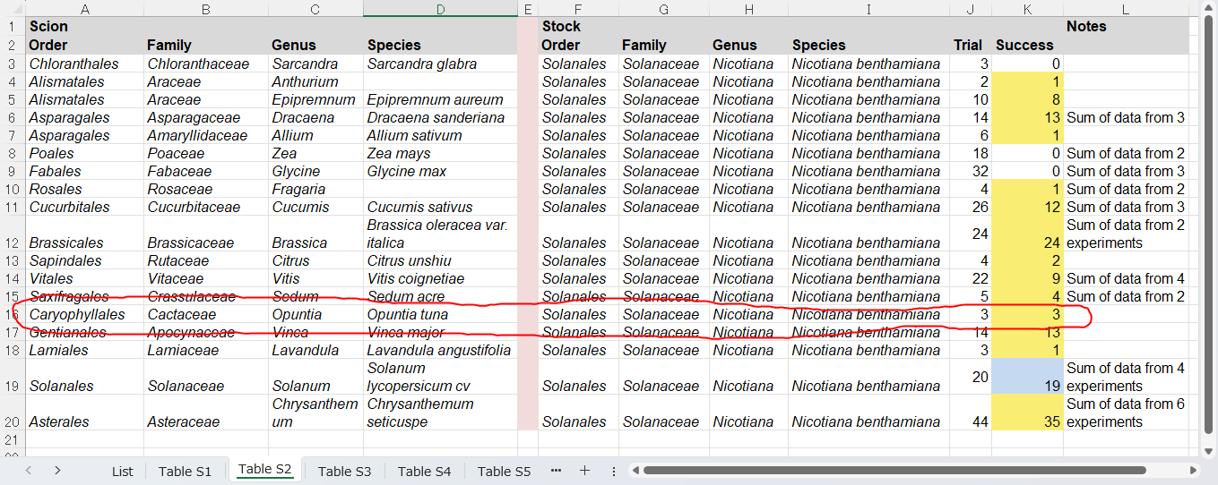Click the horizontal scrollbar left arrow
The width and height of the screenshot is (1218, 485).
click(x=635, y=471)
